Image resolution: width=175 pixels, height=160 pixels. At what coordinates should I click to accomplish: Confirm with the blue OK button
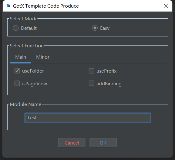pyautogui.click(x=103, y=143)
